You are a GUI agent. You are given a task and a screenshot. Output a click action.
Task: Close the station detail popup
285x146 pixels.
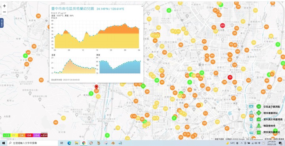click(142, 6)
